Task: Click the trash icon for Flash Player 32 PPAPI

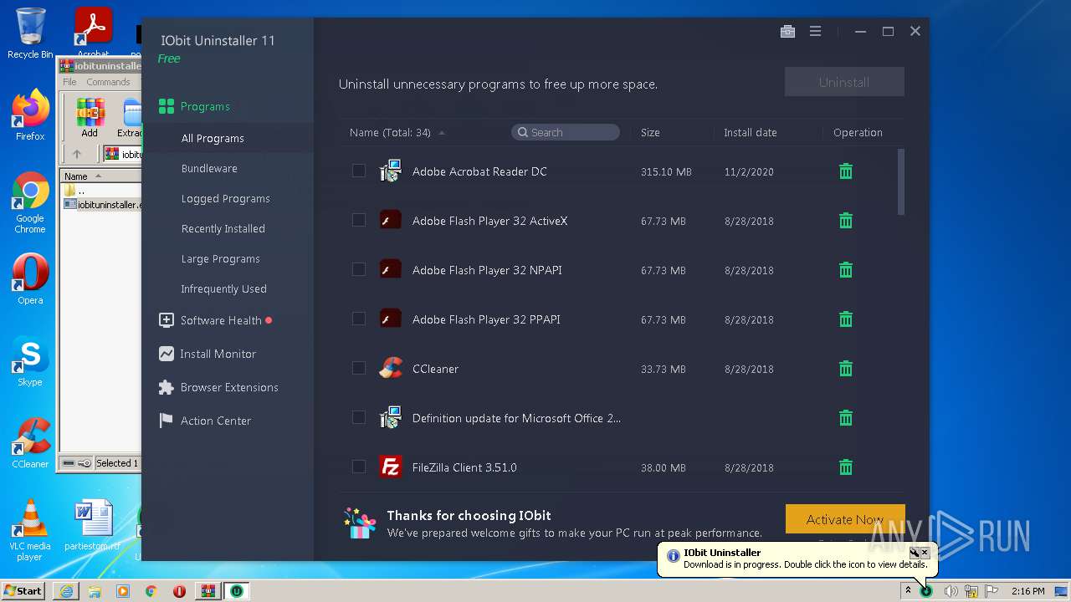Action: tap(846, 319)
